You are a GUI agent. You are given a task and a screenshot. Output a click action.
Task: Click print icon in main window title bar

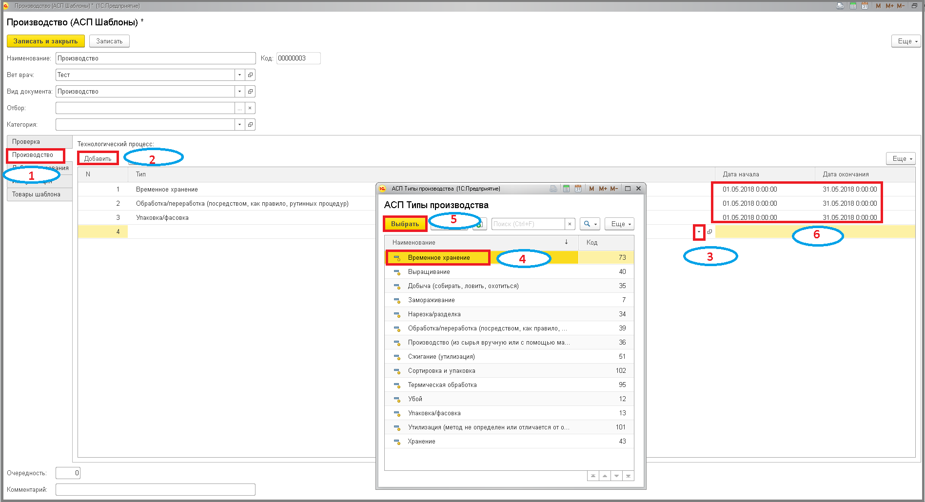[840, 6]
